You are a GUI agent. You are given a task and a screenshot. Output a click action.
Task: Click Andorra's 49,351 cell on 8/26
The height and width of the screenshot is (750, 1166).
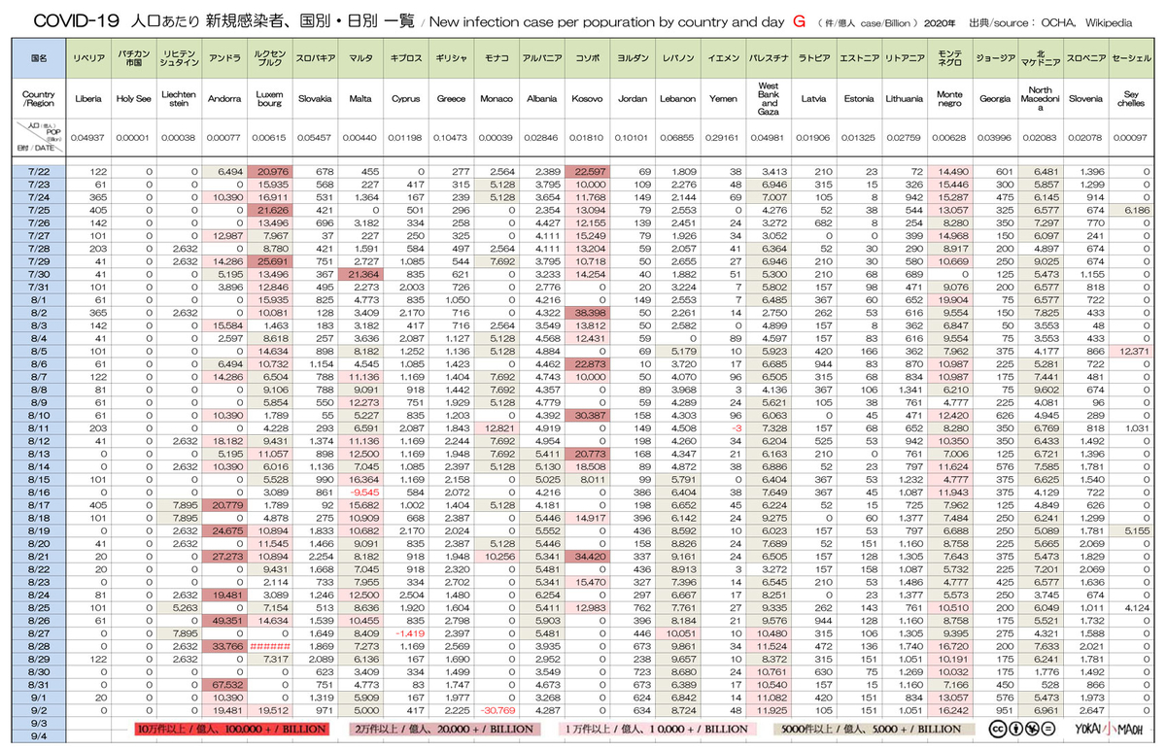tap(224, 620)
